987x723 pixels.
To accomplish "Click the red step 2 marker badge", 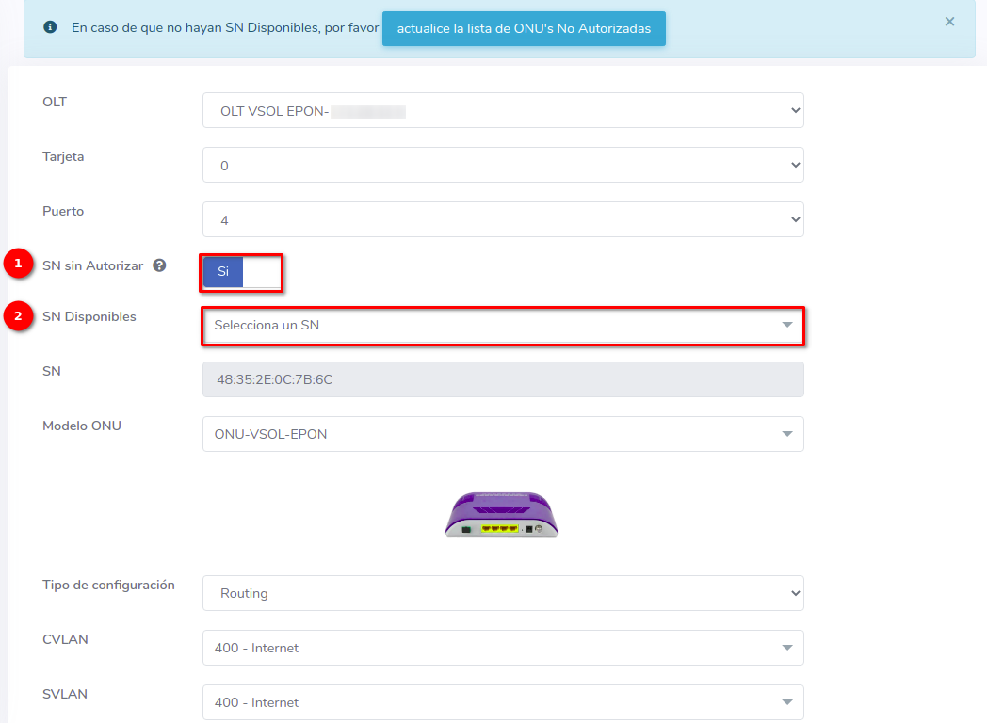I will 18,316.
